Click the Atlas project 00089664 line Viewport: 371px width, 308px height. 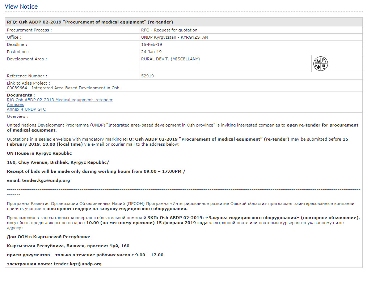pos(63,88)
